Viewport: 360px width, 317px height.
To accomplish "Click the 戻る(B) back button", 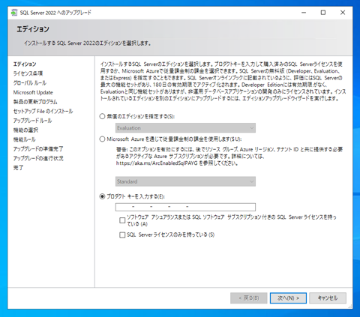I will [x=249, y=298].
